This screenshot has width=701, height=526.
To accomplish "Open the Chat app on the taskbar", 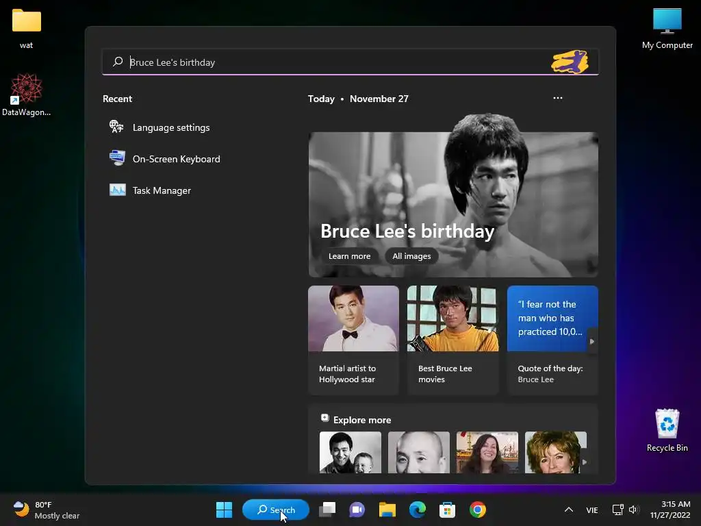I will [357, 510].
